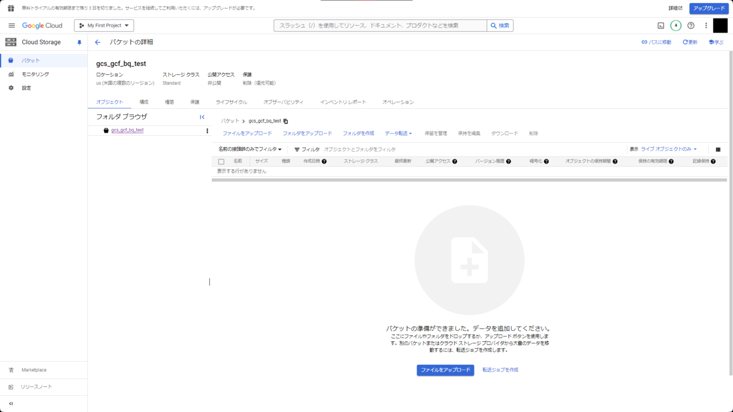Click the ファイルをアップロード blue button
The height and width of the screenshot is (412, 733).
coord(445,370)
